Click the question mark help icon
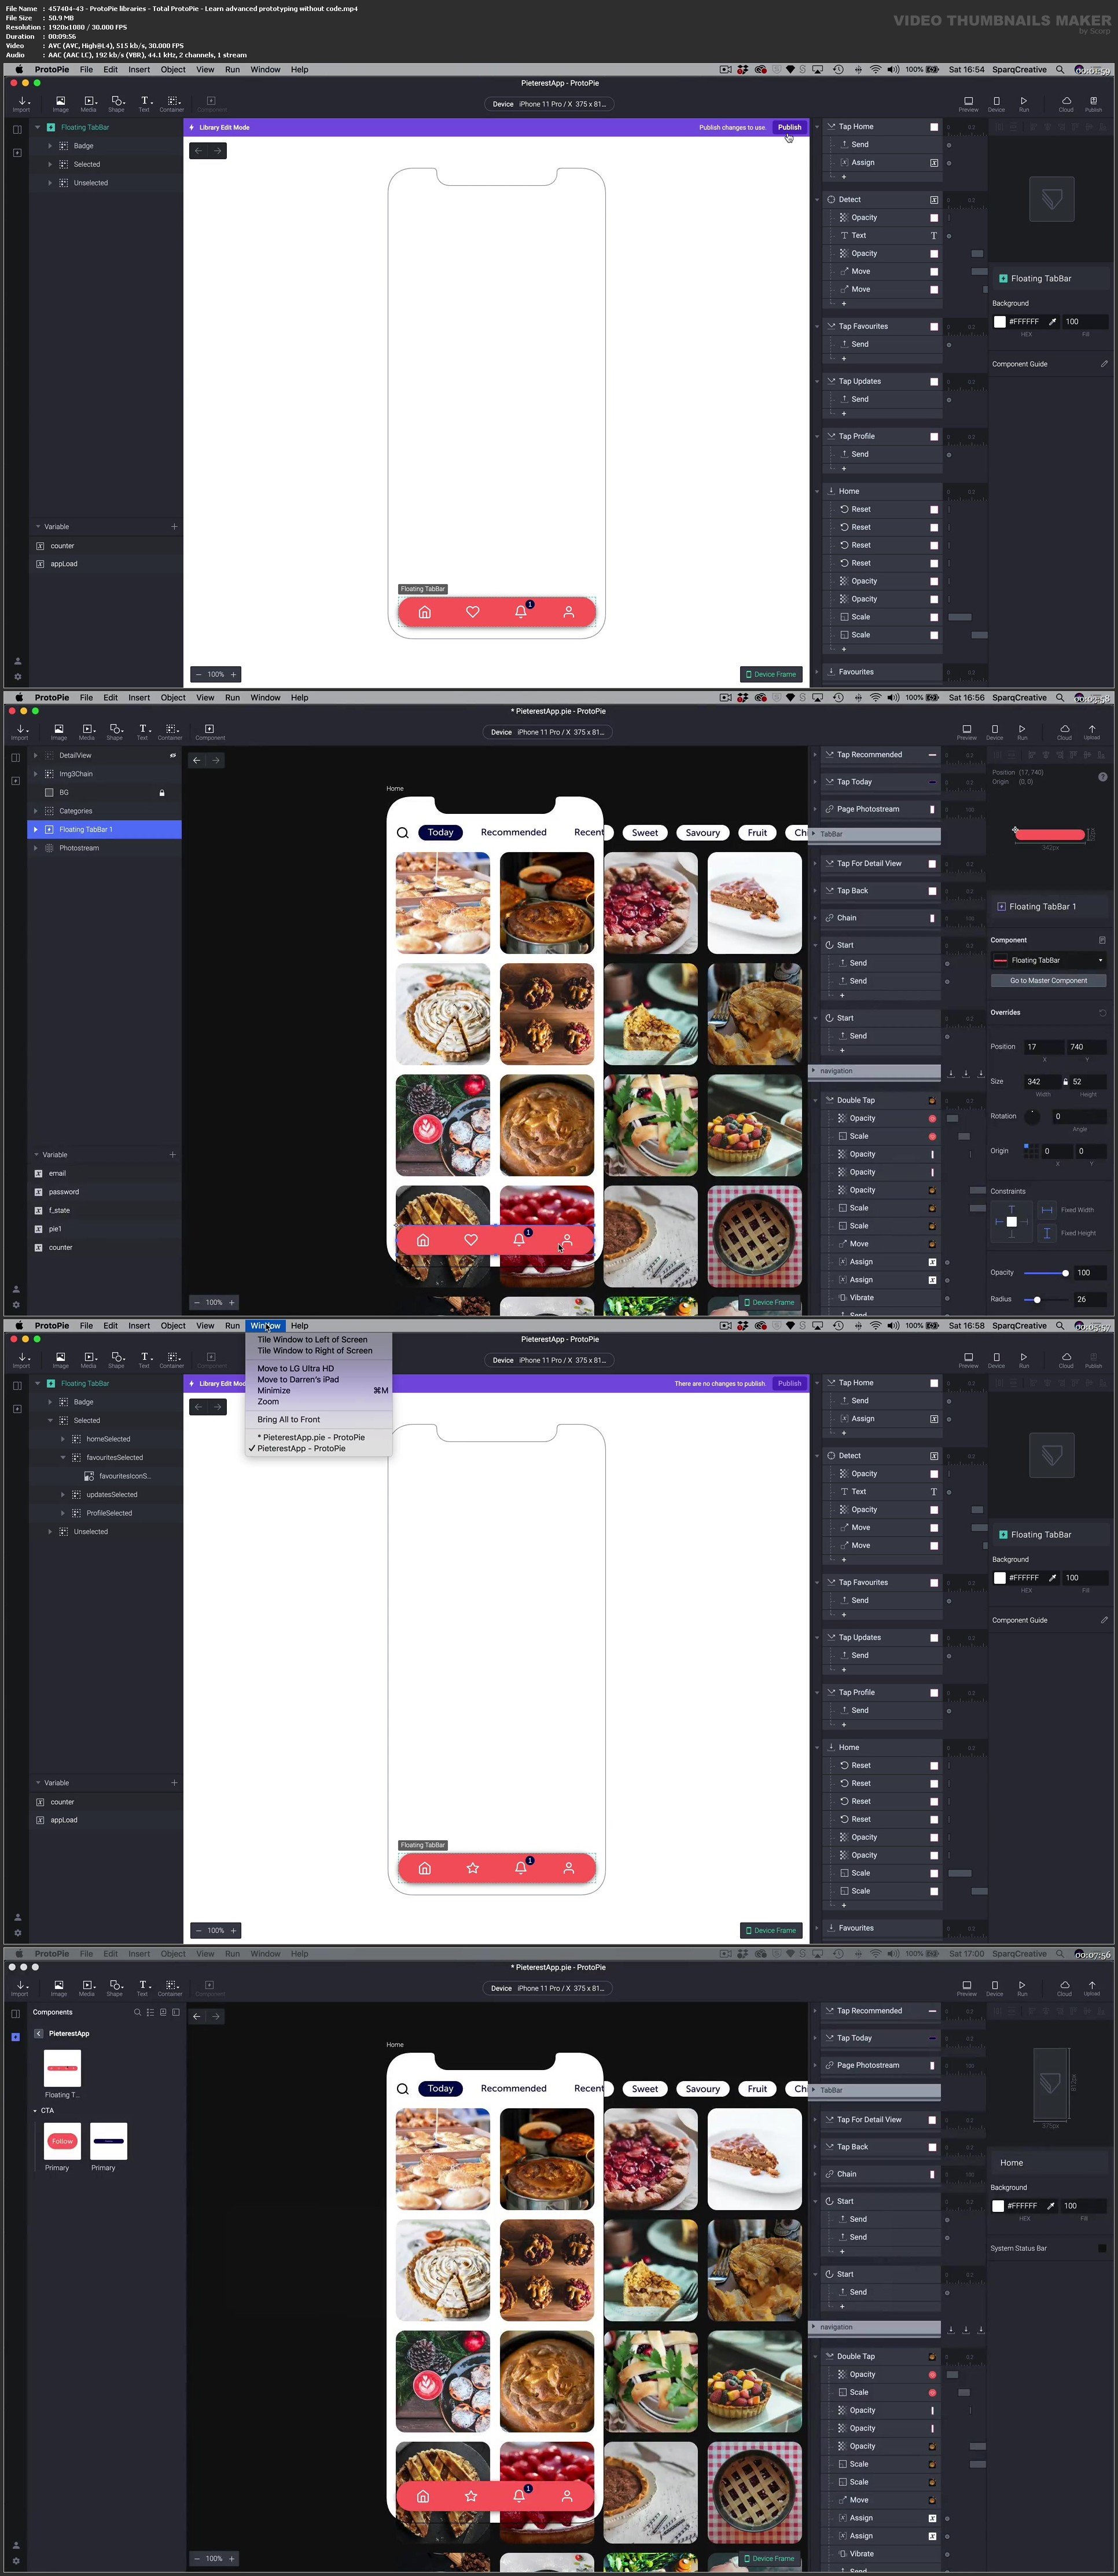Screen dimensions: 1118x2576 (1102, 776)
